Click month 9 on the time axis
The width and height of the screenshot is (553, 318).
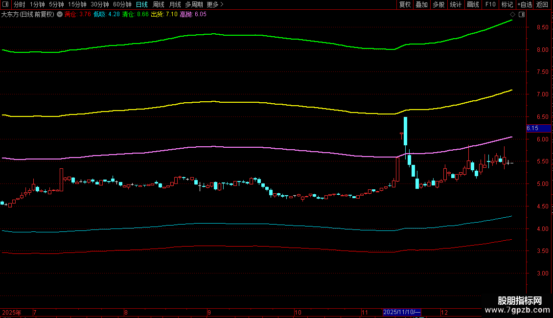[x=209, y=312]
